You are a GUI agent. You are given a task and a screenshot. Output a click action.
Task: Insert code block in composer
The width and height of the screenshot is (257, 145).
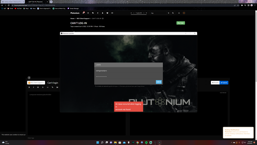click(48, 87)
